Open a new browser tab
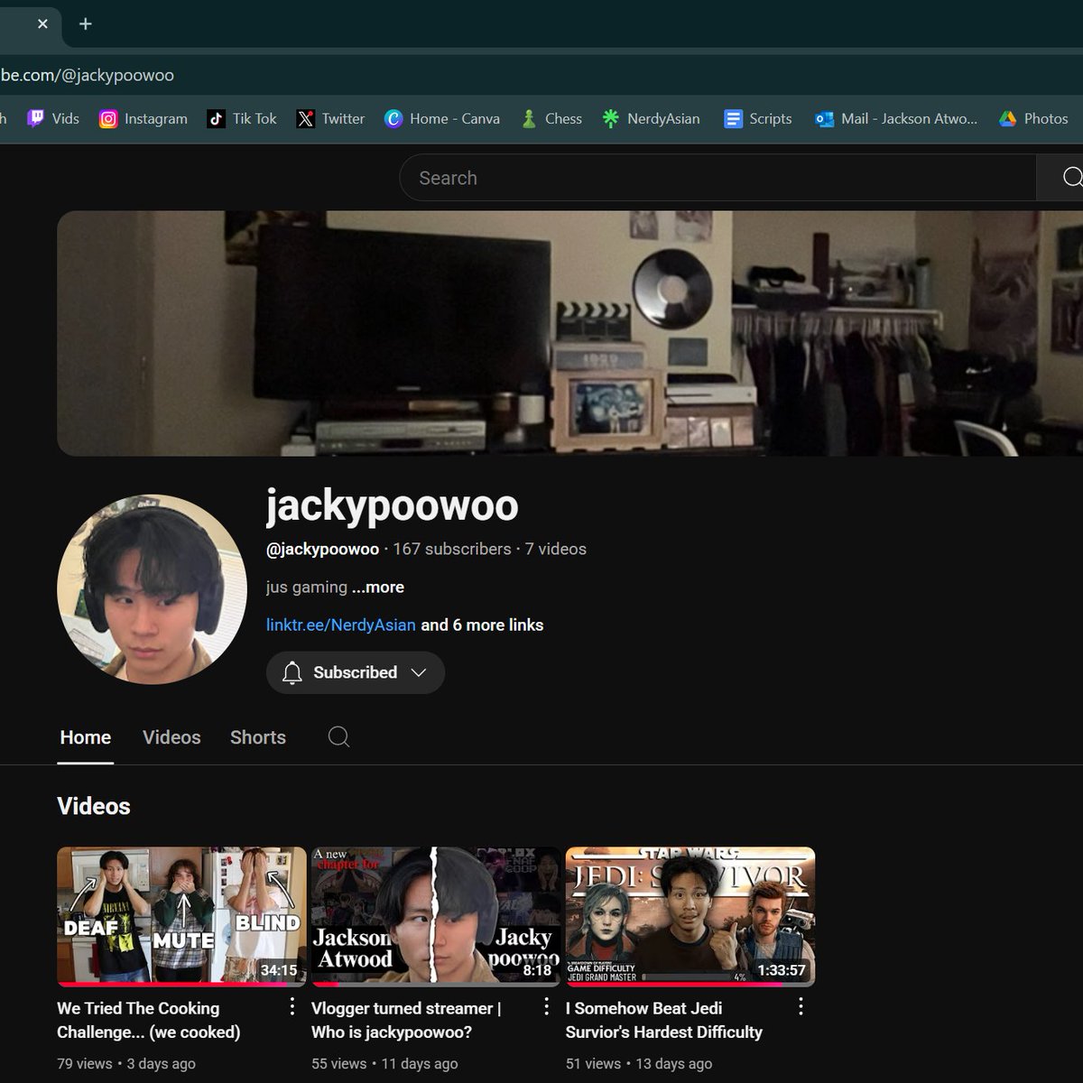 86,24
